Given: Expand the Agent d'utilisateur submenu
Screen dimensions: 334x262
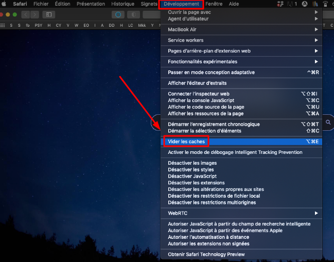Looking at the screenshot, I should pos(241,19).
